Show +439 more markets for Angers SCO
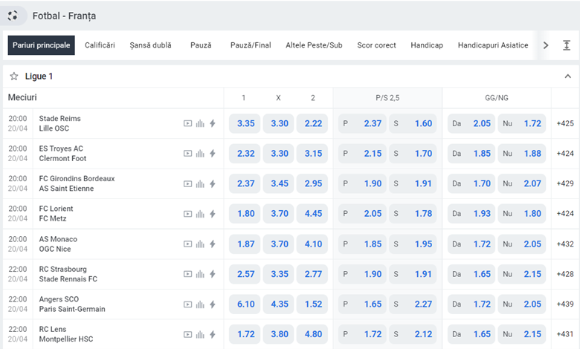 [565, 304]
